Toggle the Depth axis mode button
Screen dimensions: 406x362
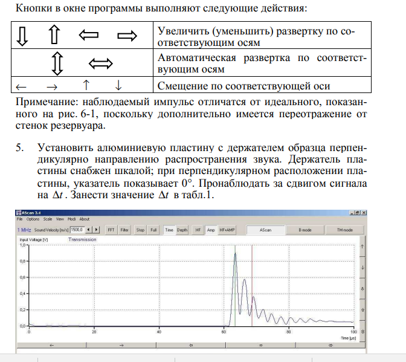point(182,230)
